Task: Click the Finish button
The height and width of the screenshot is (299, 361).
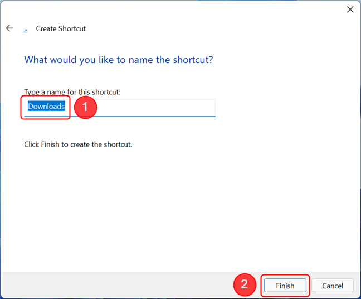Action: click(285, 286)
